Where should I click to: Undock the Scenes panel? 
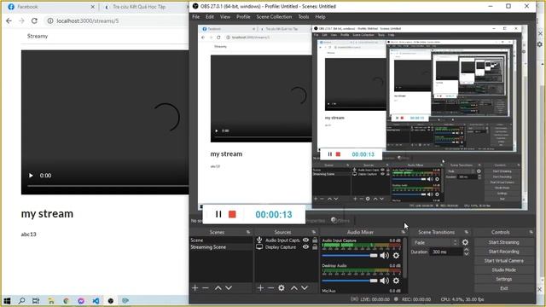(x=248, y=232)
